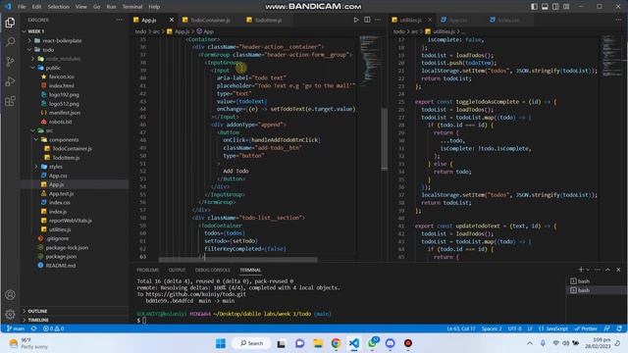Expand the react-boilerplate folder
This screenshot has height=353, width=628.
(29, 40)
